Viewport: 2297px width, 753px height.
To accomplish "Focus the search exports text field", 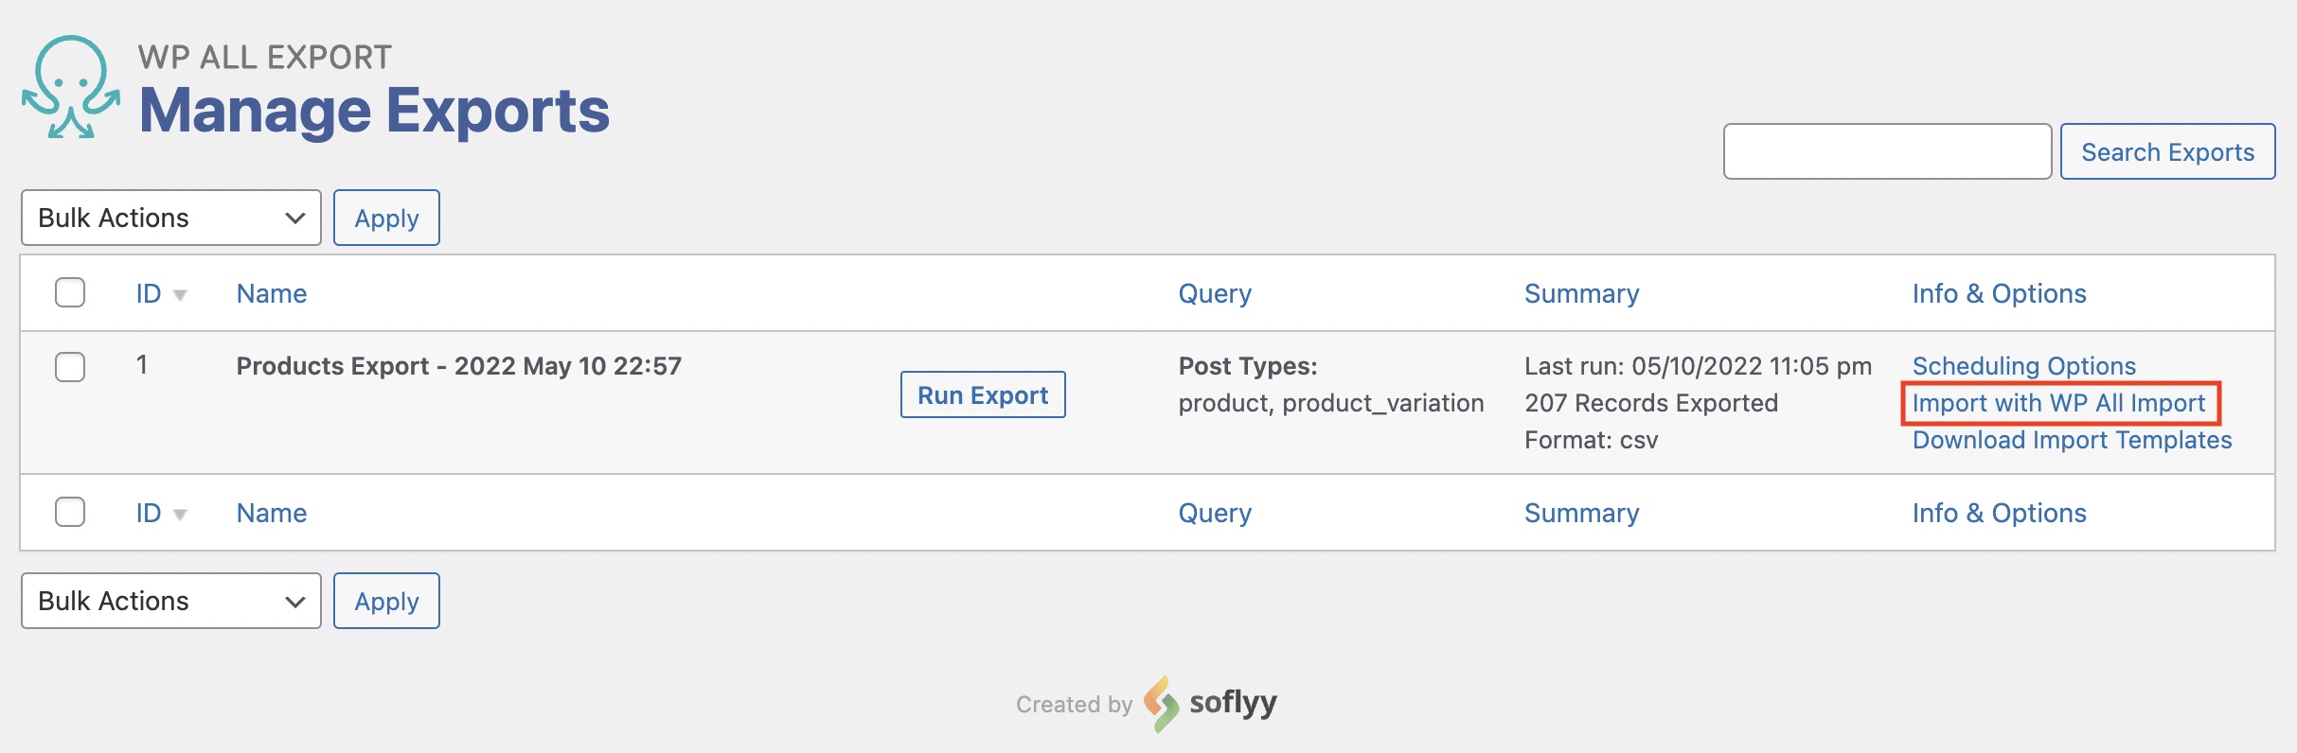I will click(x=1887, y=151).
